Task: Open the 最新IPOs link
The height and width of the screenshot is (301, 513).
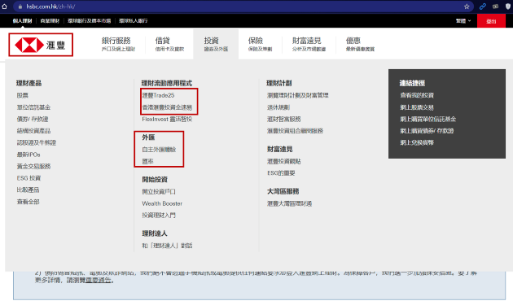Action: coord(28,155)
